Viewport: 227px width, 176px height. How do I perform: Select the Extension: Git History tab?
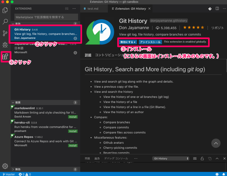click(130, 9)
